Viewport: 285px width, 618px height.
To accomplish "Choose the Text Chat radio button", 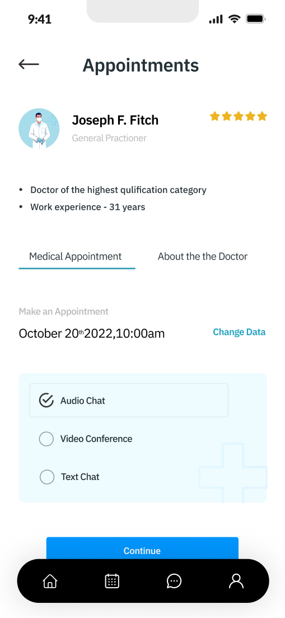I will point(47,477).
